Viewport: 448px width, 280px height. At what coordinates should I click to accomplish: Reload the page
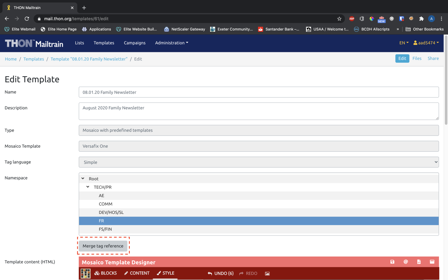tap(27, 19)
